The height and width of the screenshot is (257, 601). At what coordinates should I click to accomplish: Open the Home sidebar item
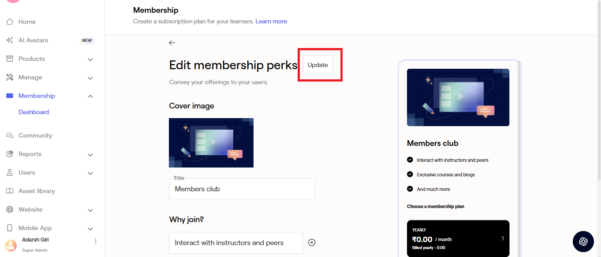coord(27,22)
